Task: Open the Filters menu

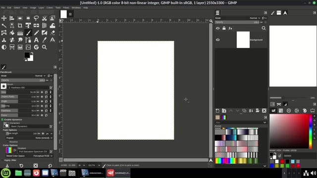Action: [66, 8]
